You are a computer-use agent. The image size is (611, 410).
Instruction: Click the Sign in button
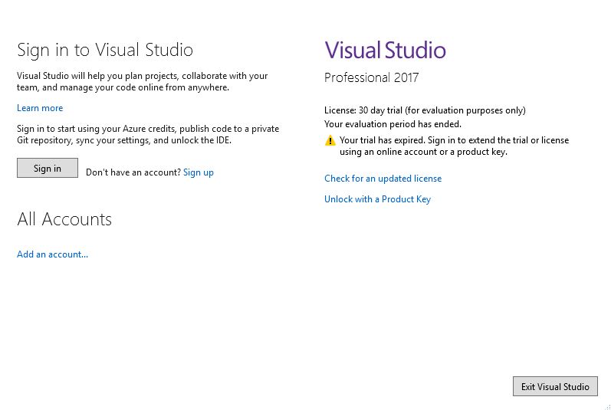coord(48,168)
